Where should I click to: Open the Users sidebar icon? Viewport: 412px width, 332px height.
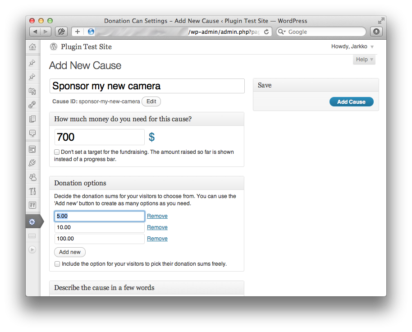pyautogui.click(x=32, y=177)
